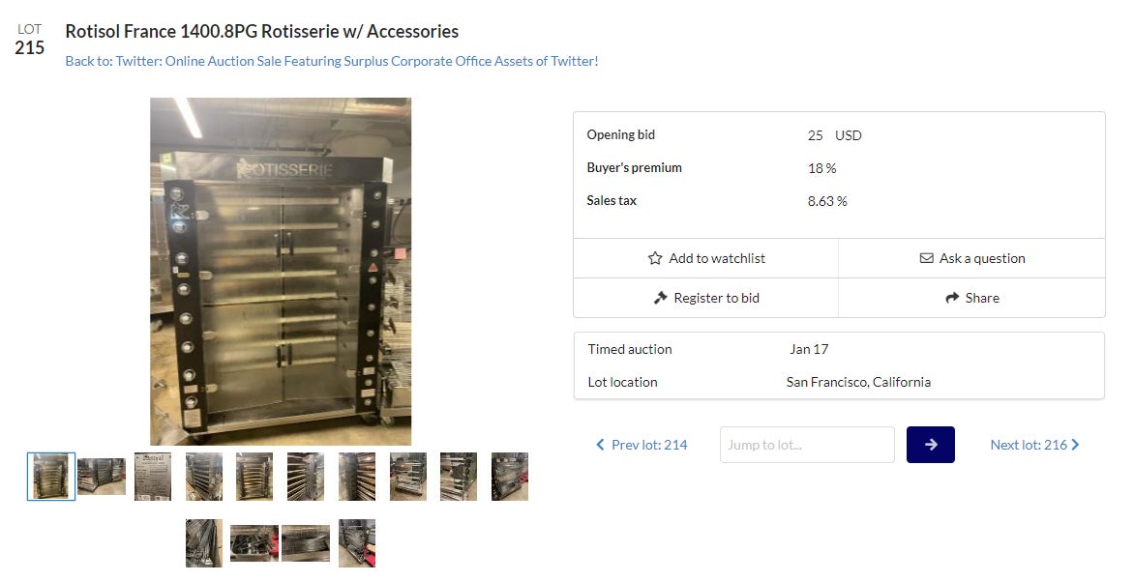
Task: Select the first rotisserie thumbnail
Action: pos(51,477)
